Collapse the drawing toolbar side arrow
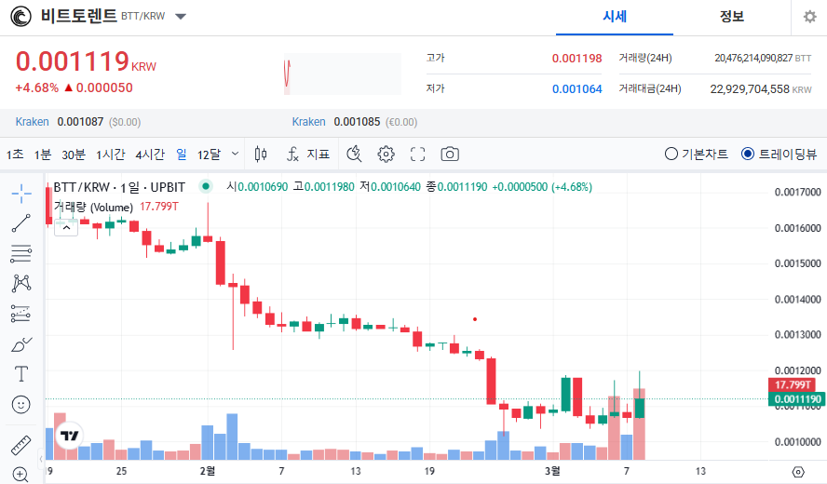 [41, 459]
